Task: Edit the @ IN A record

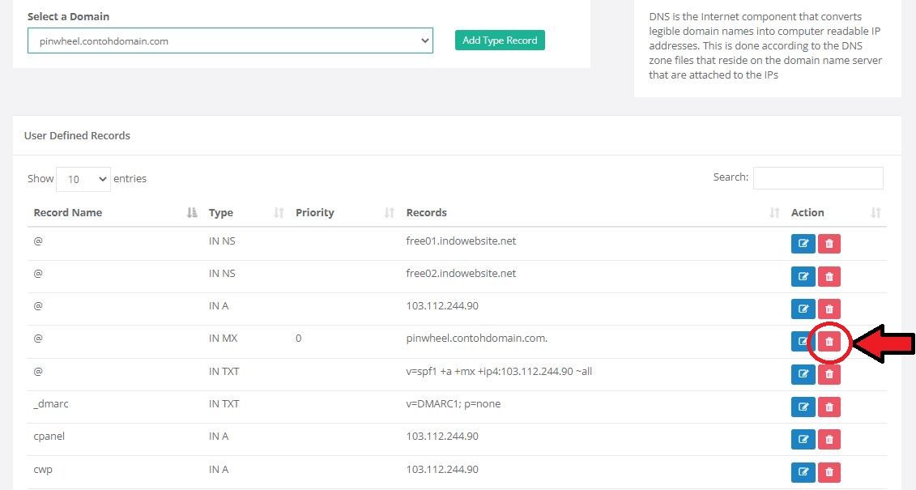Action: click(803, 309)
